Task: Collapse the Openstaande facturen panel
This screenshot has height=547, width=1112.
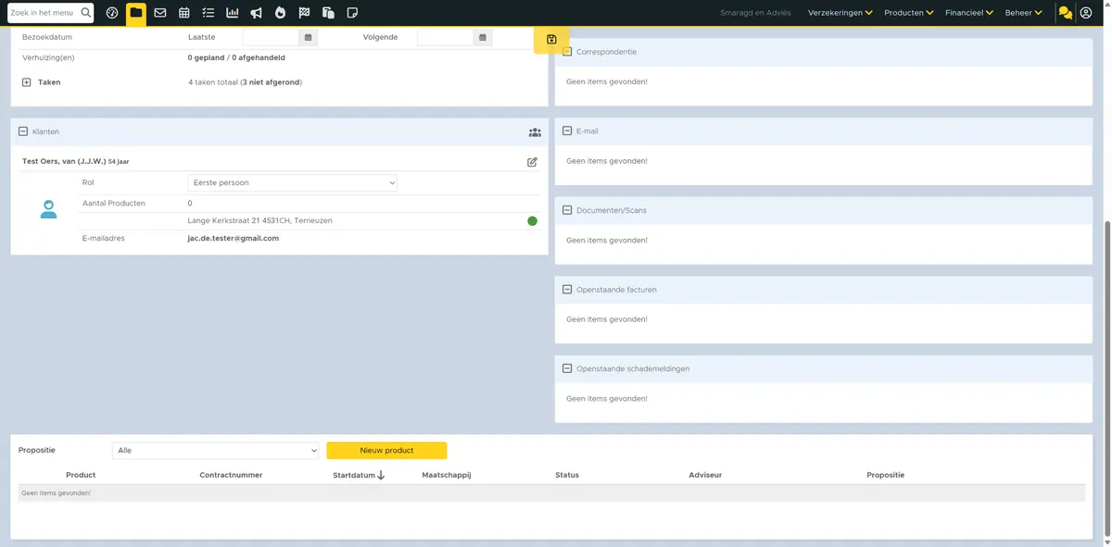Action: [567, 290]
